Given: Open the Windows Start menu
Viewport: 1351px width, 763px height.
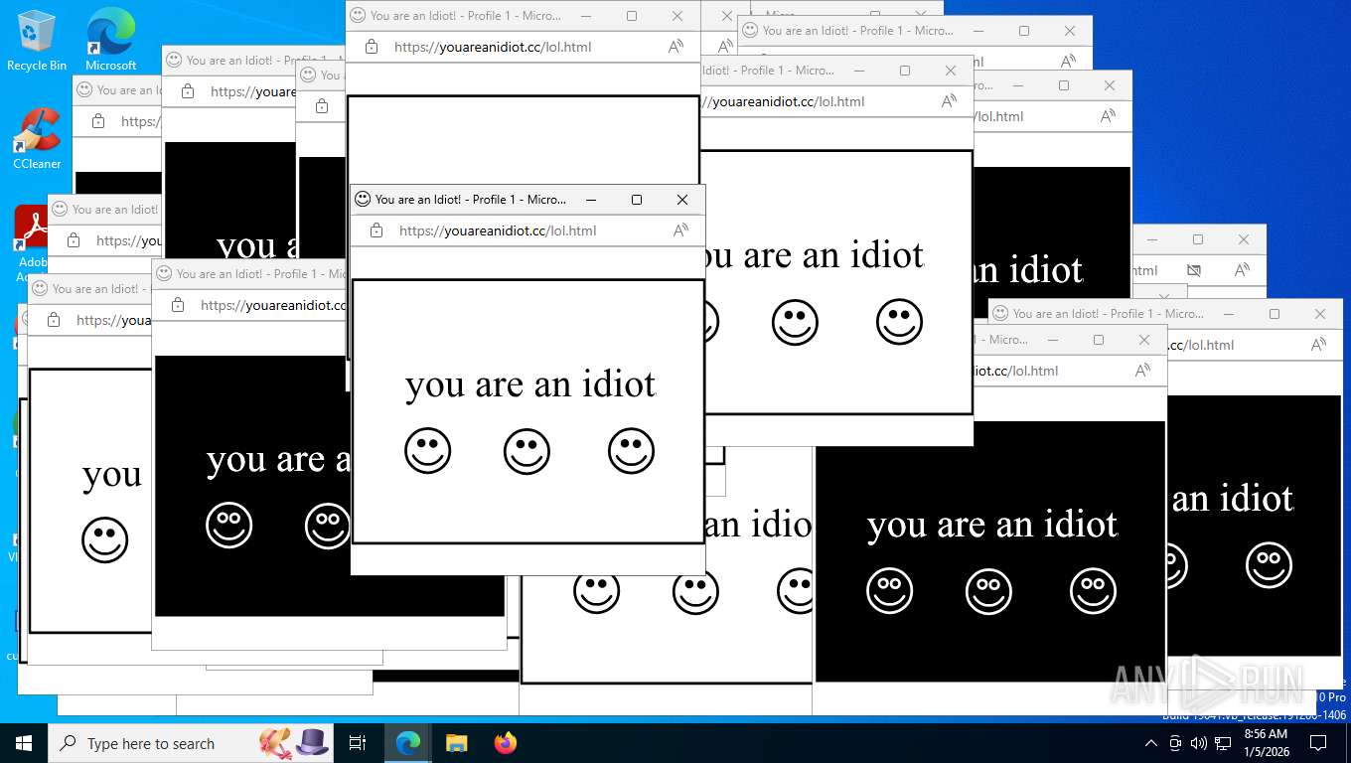Looking at the screenshot, I should click(x=24, y=743).
